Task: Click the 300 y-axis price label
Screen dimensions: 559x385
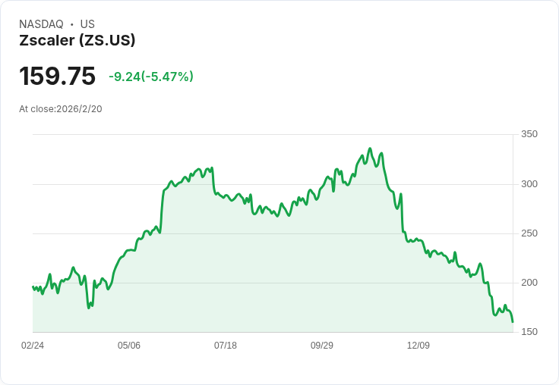Action: [x=529, y=184]
